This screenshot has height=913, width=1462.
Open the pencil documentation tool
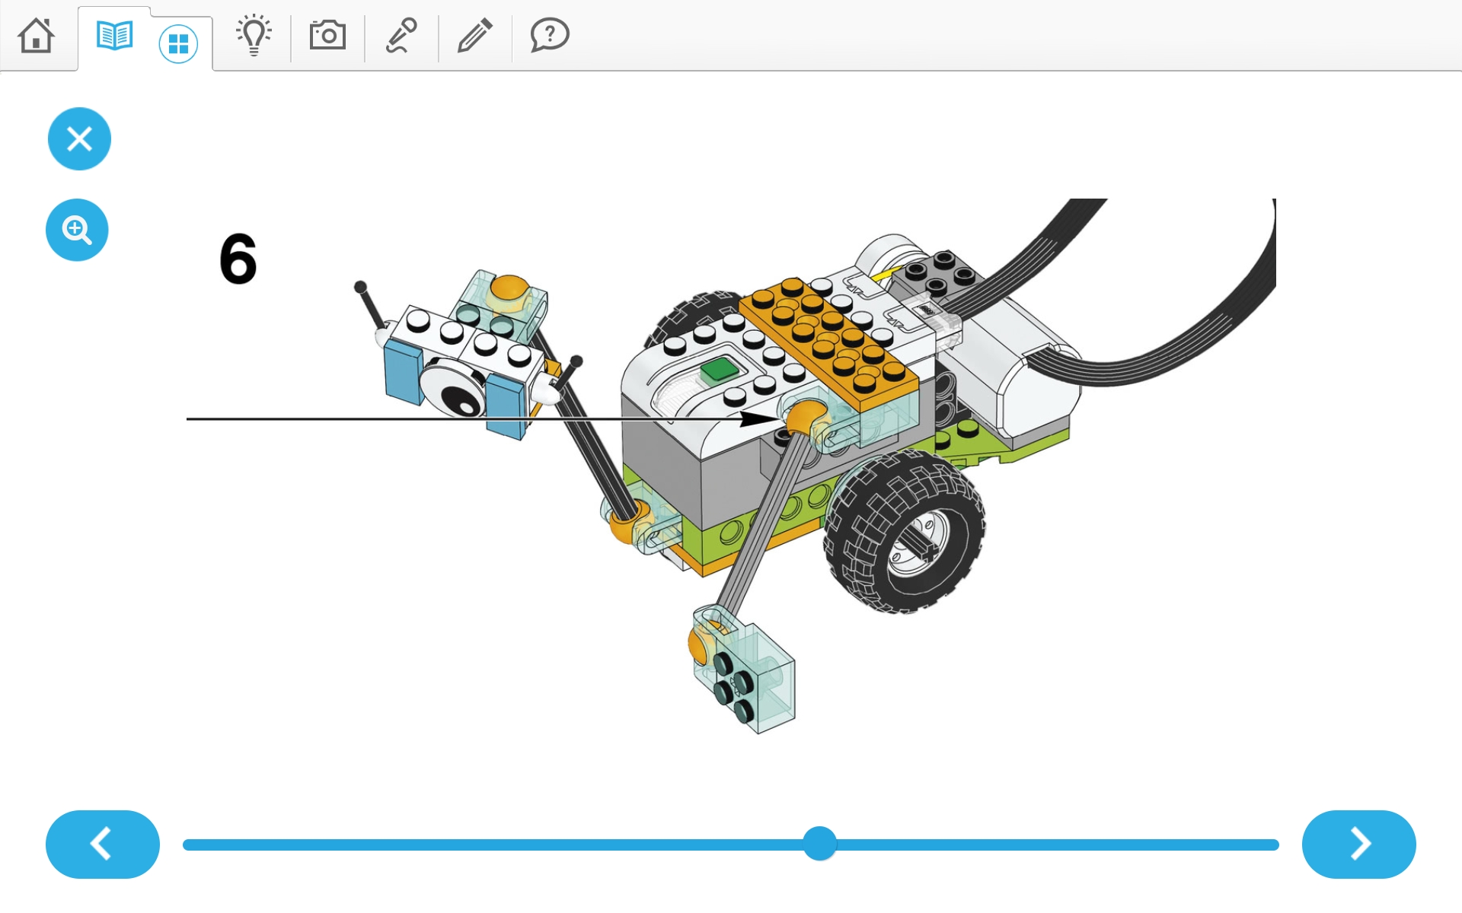pyautogui.click(x=475, y=35)
